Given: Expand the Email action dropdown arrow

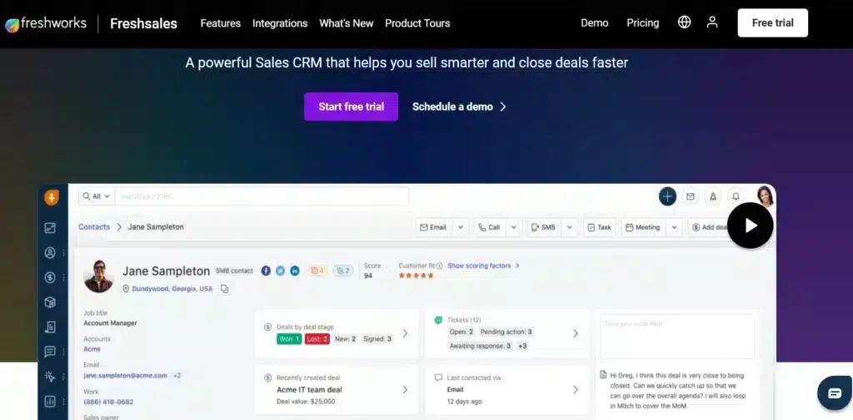Looking at the screenshot, I should pyautogui.click(x=460, y=227).
